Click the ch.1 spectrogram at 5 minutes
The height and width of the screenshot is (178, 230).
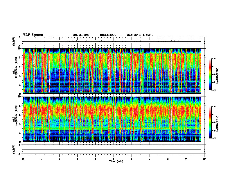(114, 71)
